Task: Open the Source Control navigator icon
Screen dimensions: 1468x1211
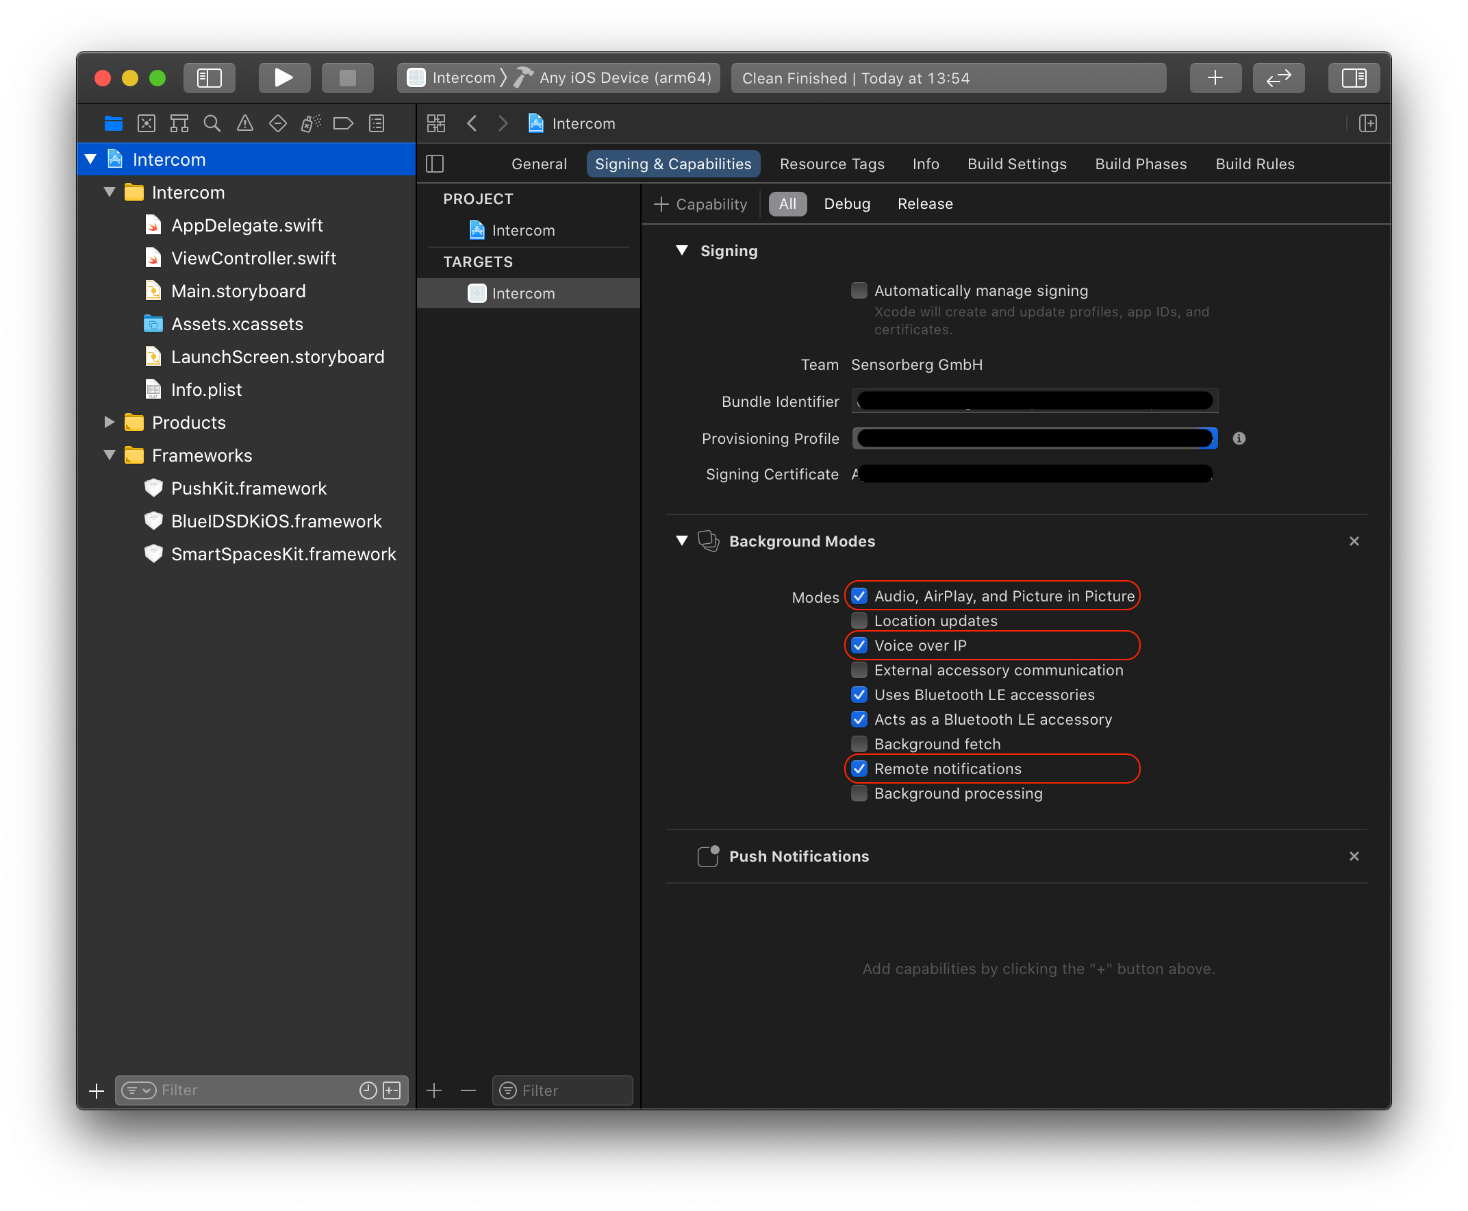Action: (x=147, y=123)
